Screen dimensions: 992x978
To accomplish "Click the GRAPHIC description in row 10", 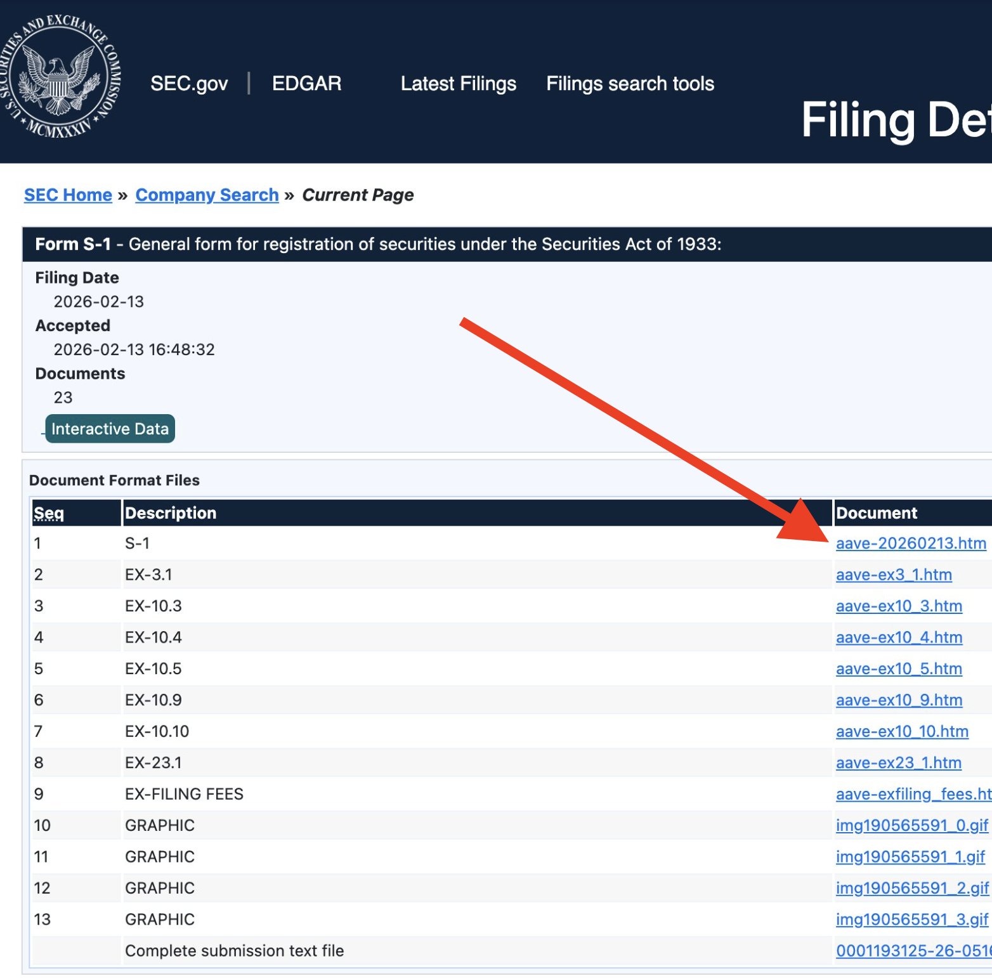I will (x=160, y=826).
